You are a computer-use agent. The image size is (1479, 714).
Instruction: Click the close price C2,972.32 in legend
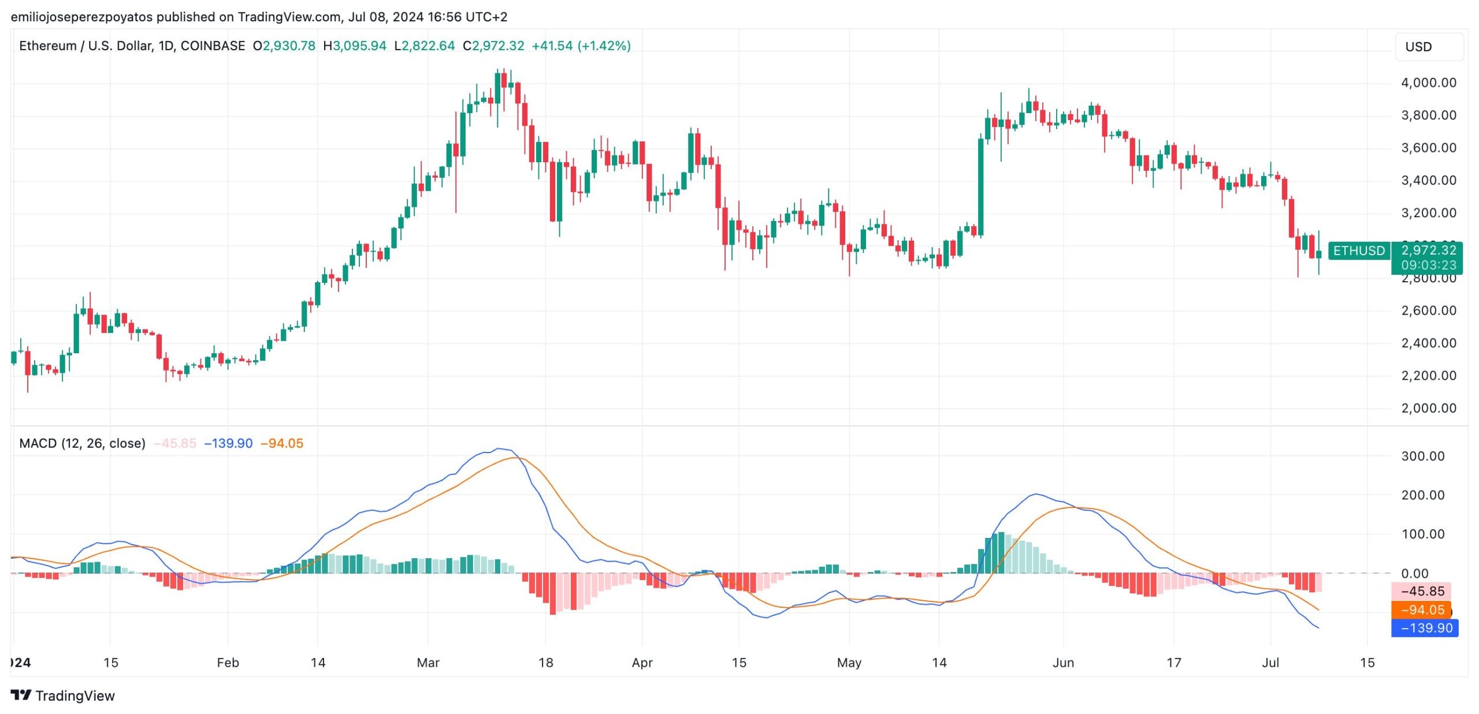coord(493,46)
